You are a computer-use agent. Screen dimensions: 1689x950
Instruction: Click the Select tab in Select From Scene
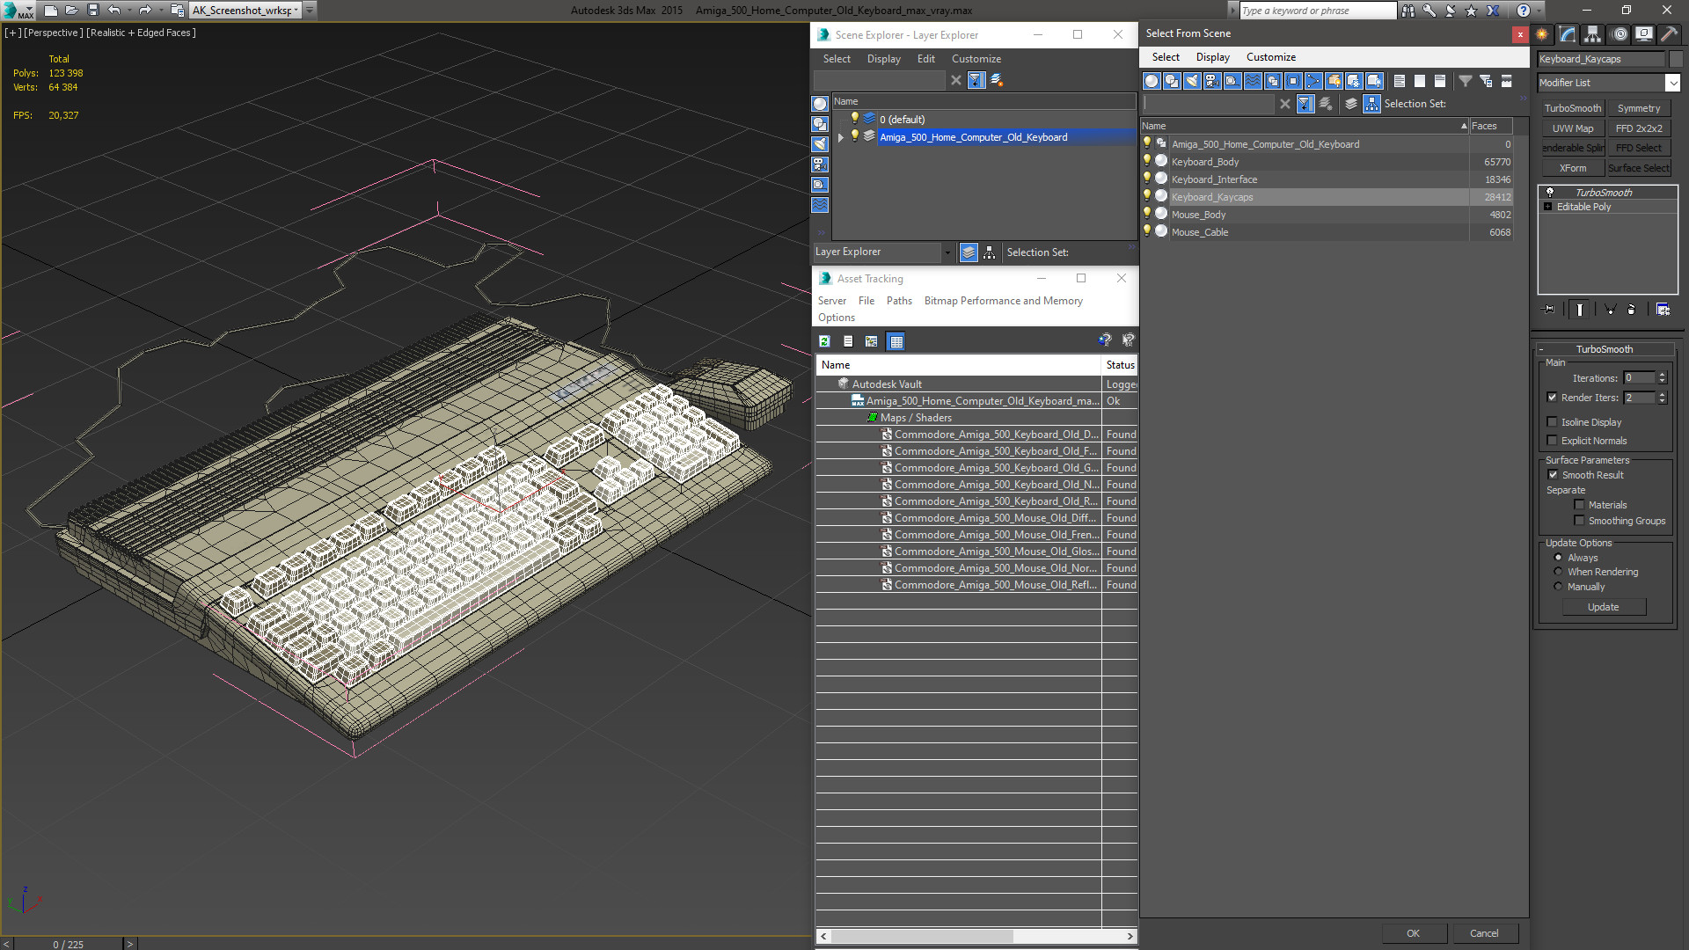(x=1164, y=55)
